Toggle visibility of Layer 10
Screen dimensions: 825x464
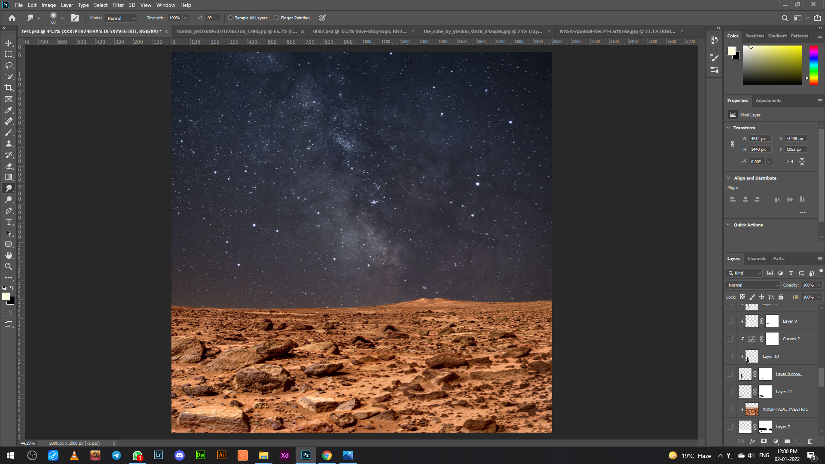pyautogui.click(x=730, y=357)
